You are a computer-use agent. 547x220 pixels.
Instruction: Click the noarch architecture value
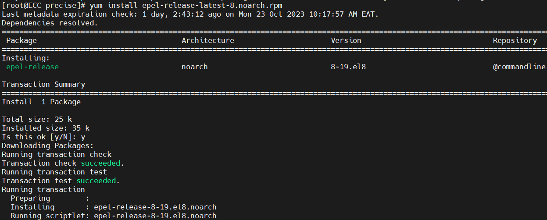(x=195, y=67)
